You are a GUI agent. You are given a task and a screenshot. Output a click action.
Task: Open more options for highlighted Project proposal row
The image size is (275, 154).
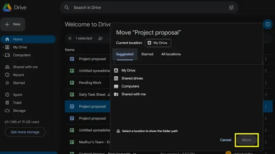tap(266, 107)
